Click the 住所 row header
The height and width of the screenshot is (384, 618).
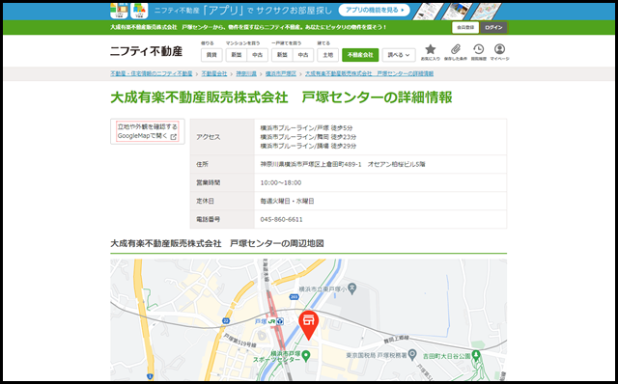coord(222,164)
